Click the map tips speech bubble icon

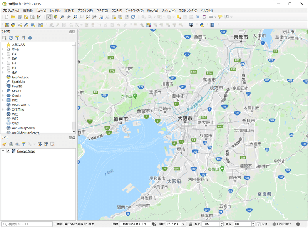[x=220, y=17]
